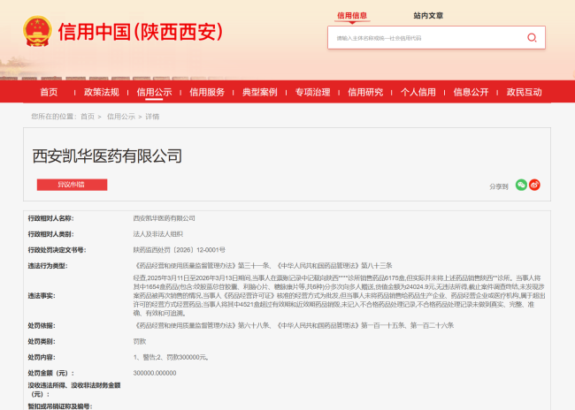Viewport: 575px width, 410px height.
Task: Click the 信用中国(陕西西安) site title
Action: point(141,32)
